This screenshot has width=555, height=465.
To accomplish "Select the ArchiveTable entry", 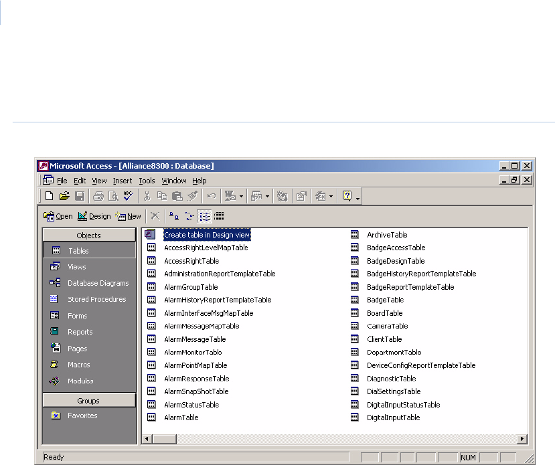I will (387, 235).
